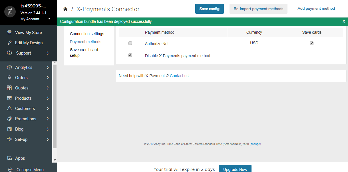The height and width of the screenshot is (172, 348).
Task: Click the Analytics gauge icon
Action: 9,67
